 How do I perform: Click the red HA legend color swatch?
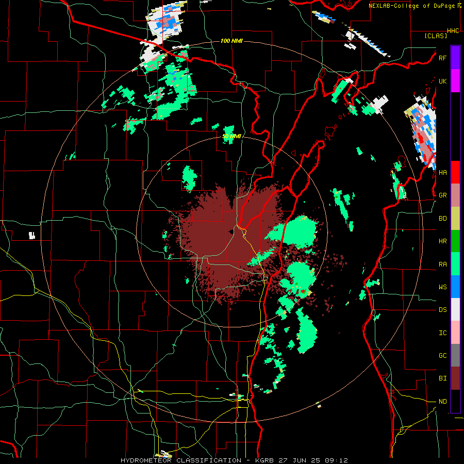click(x=455, y=172)
